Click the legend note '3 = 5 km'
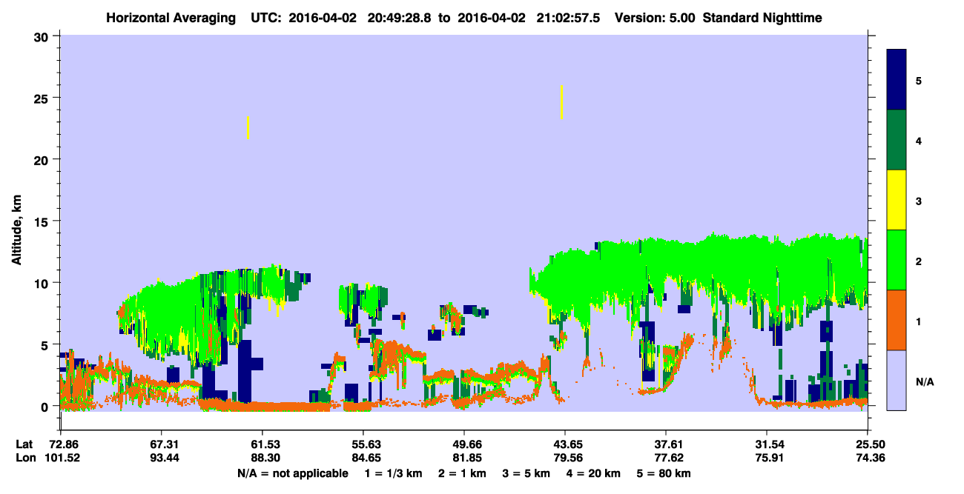The image size is (964, 494). coord(527,473)
